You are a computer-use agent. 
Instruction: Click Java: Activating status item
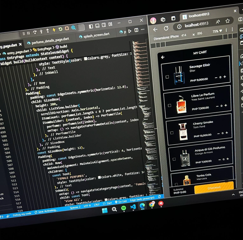click(x=46, y=211)
